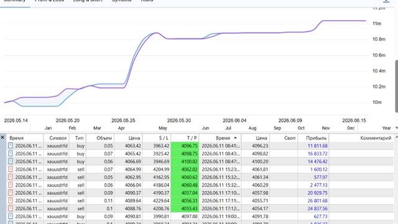Select the Jan month filter

pyautogui.click(x=48, y=128)
